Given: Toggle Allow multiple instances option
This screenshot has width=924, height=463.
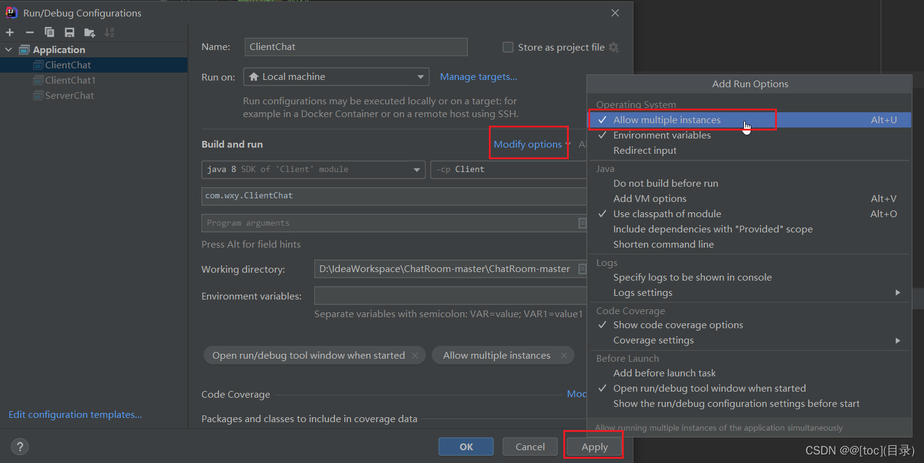Looking at the screenshot, I should [x=749, y=120].
